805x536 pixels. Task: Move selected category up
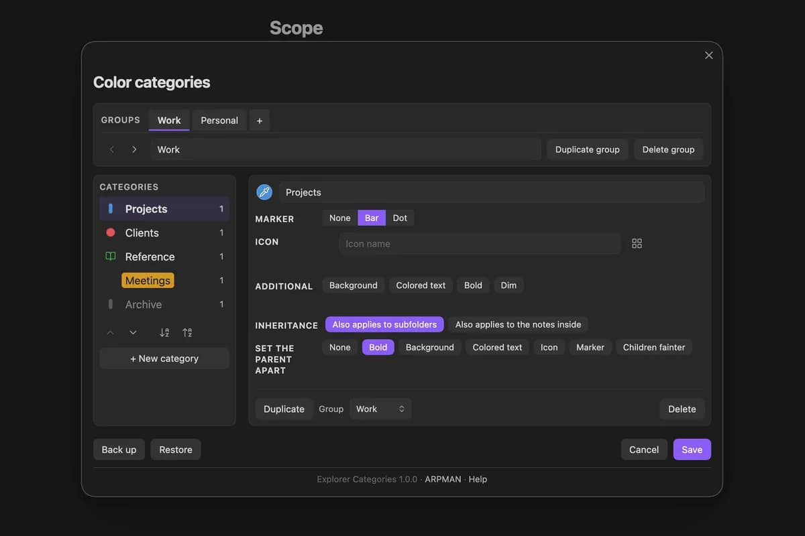[x=111, y=332]
